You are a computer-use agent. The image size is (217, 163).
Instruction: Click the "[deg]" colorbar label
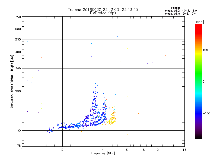199,22
